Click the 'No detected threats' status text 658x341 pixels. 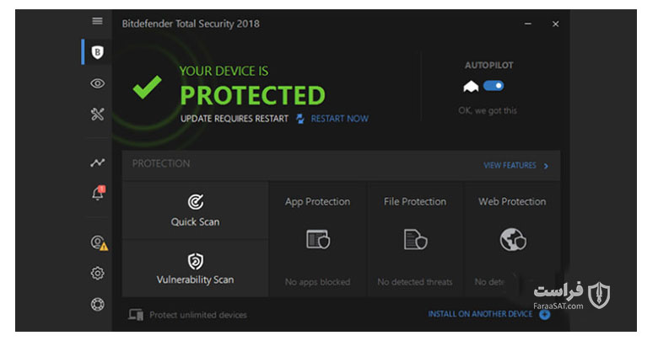pos(415,282)
